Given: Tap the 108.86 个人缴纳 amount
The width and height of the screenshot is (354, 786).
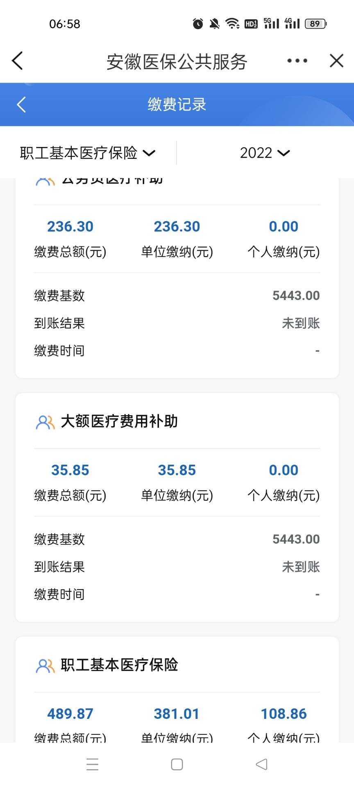Looking at the screenshot, I should click(x=284, y=714).
